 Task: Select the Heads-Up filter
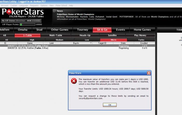click(x=85, y=35)
